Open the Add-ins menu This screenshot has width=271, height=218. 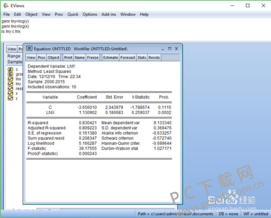(108, 14)
